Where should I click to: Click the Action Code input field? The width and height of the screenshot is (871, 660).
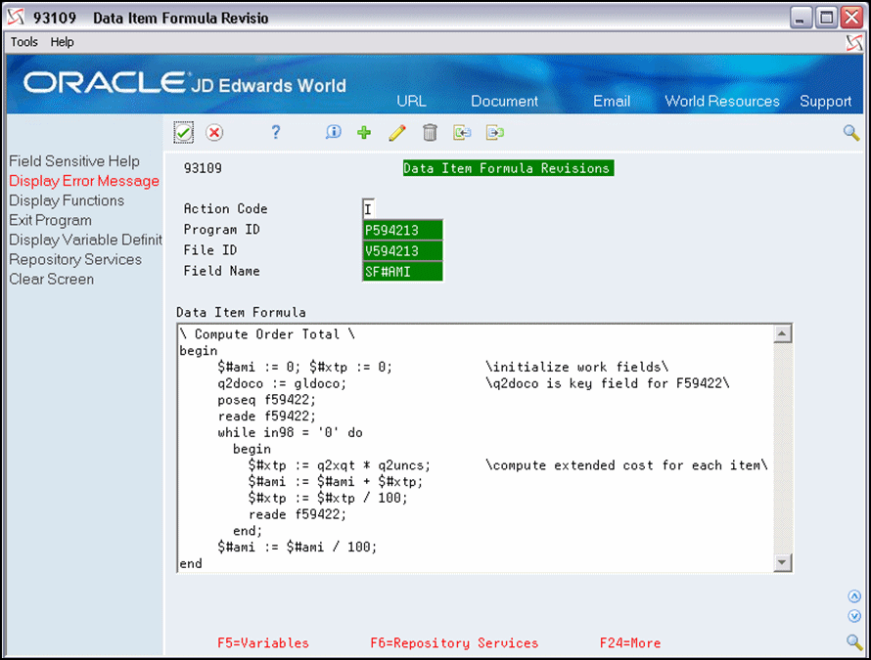[x=368, y=208]
